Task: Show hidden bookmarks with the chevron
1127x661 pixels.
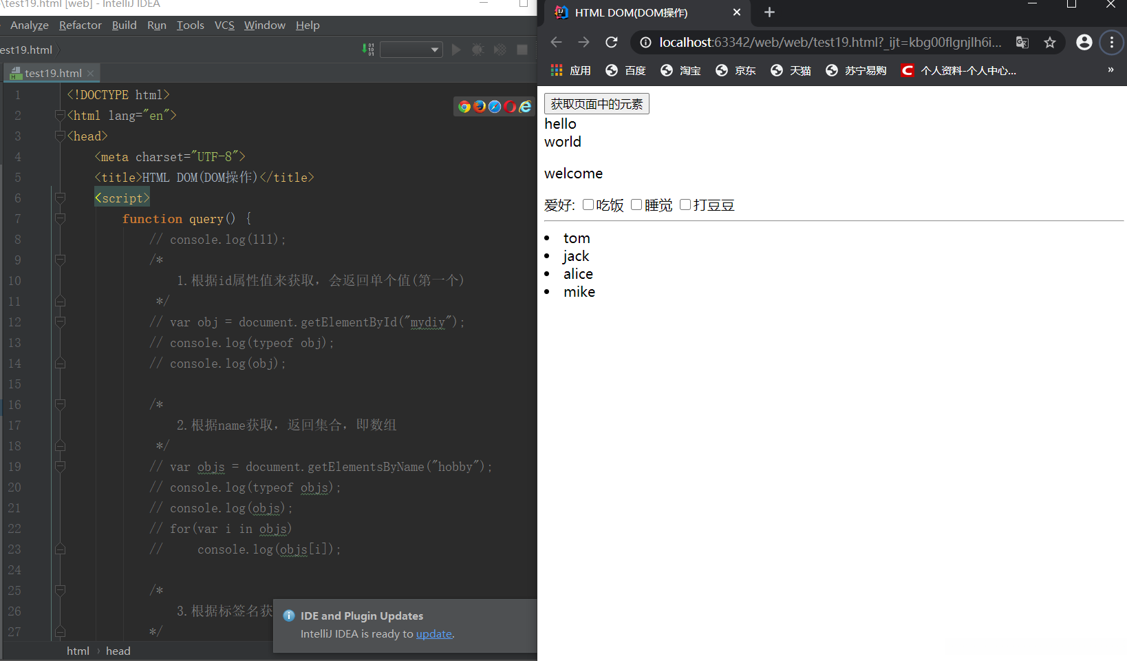Action: (x=1110, y=70)
